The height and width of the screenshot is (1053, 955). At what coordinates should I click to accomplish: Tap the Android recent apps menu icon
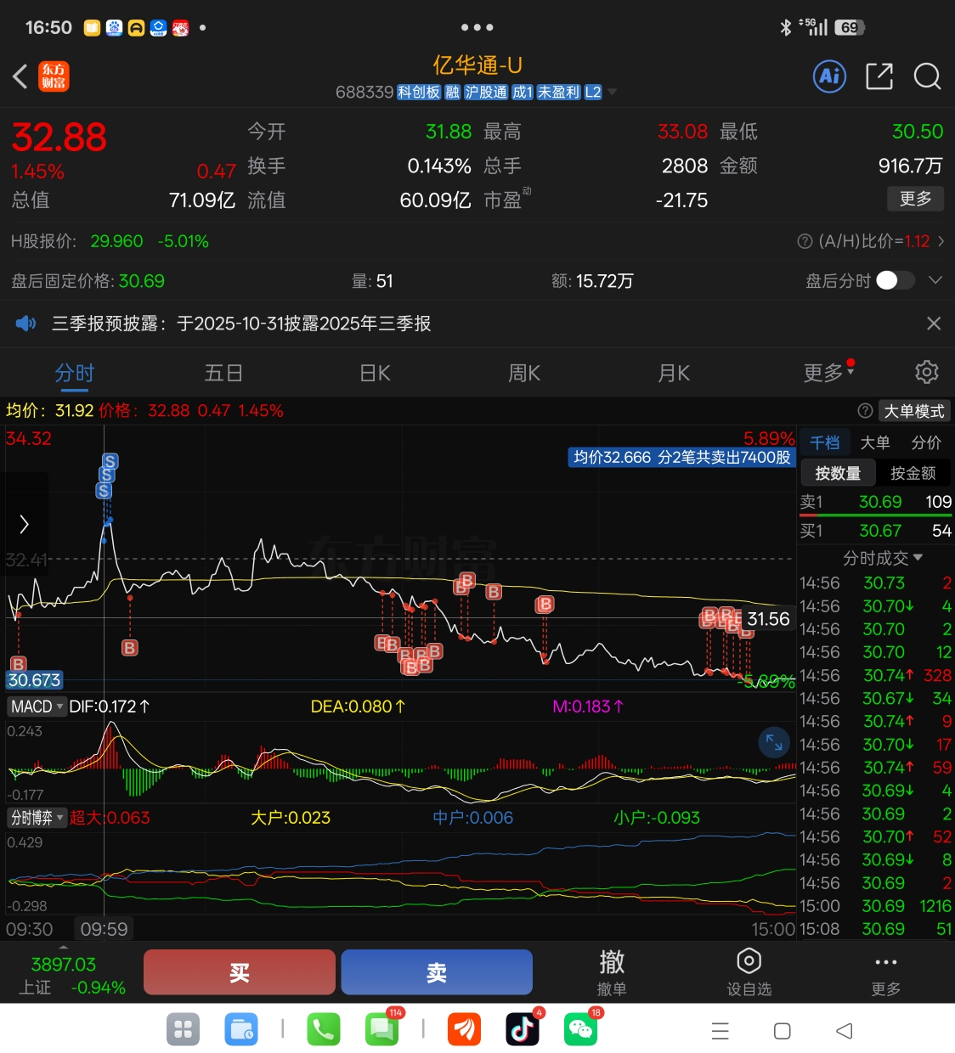(x=720, y=1031)
